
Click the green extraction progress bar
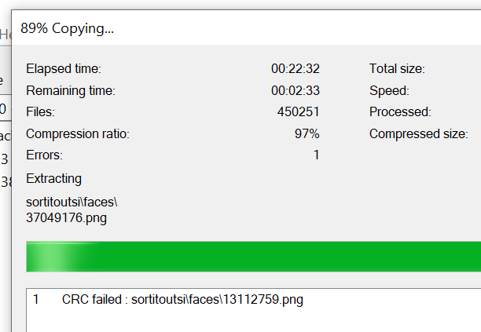click(x=253, y=257)
